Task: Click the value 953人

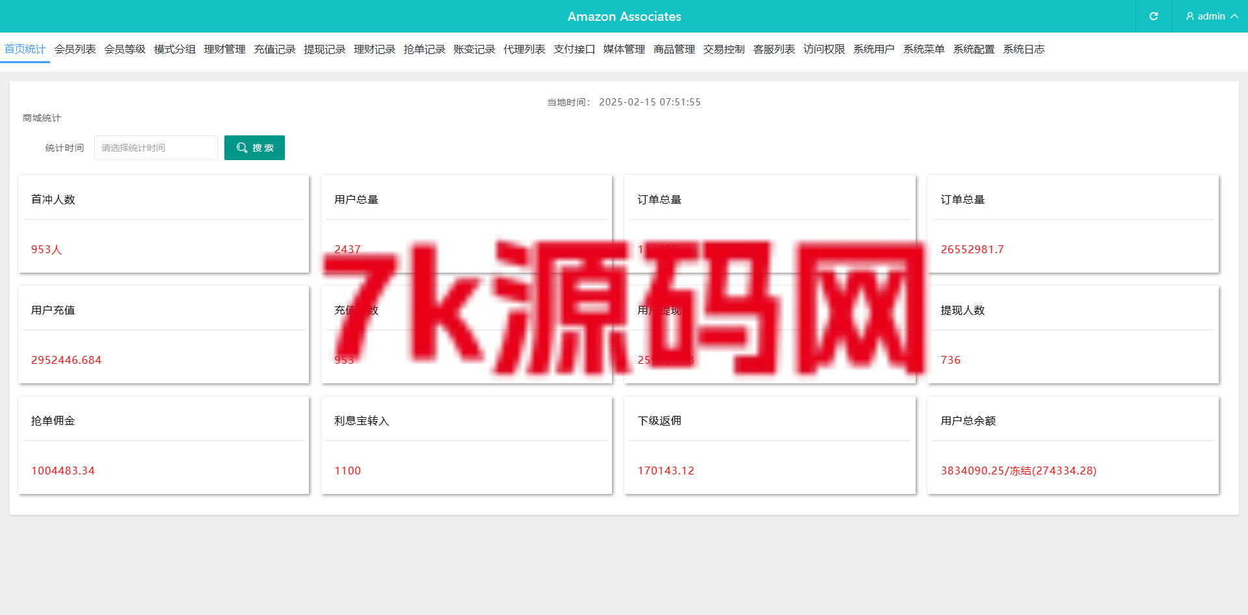Action: click(47, 249)
